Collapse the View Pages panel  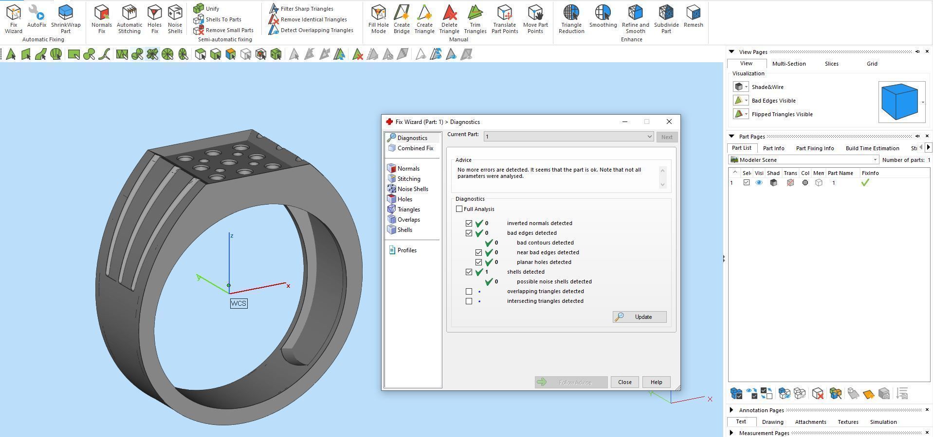(731, 52)
